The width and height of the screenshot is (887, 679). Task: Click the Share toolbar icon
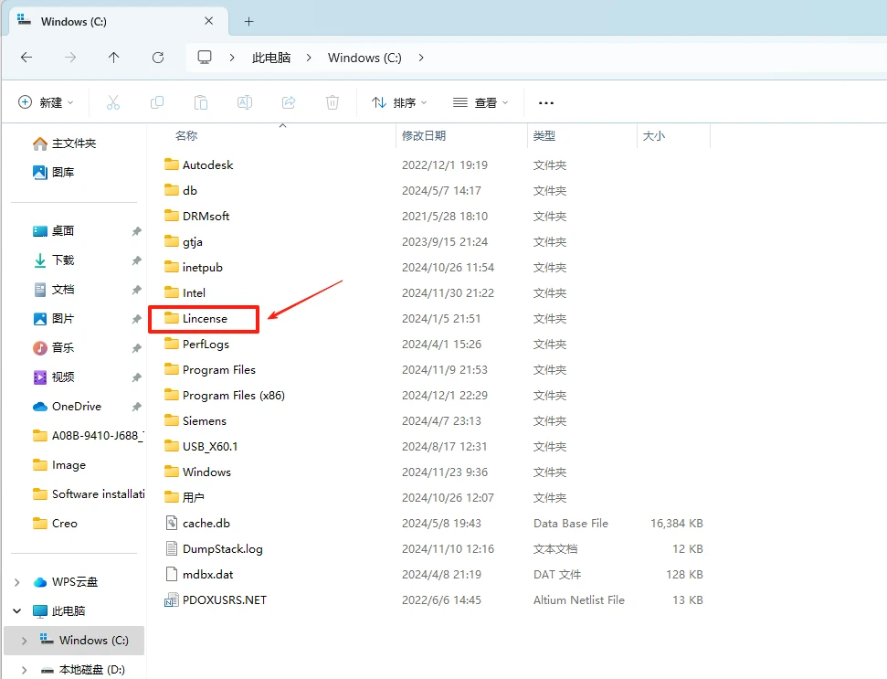(x=289, y=102)
